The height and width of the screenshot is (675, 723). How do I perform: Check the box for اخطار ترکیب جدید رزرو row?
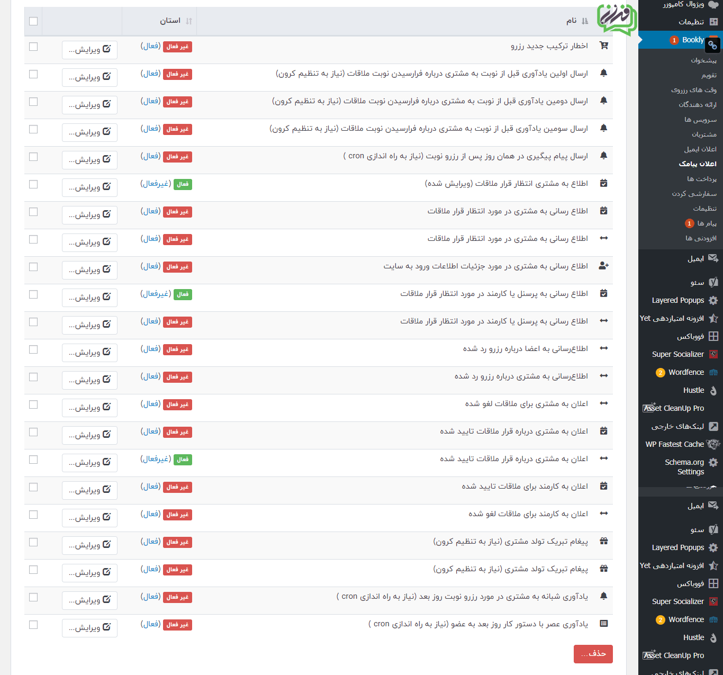[33, 47]
